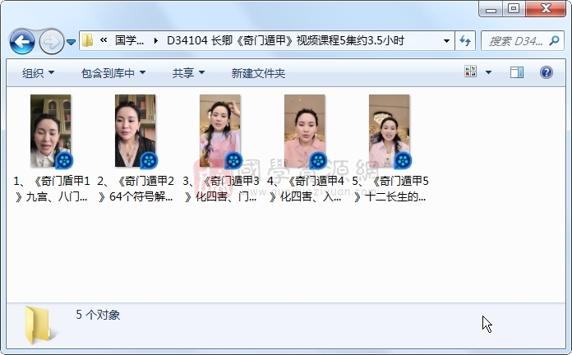The image size is (572, 355).
Task: Refresh folder with the refresh icon
Action: point(465,41)
